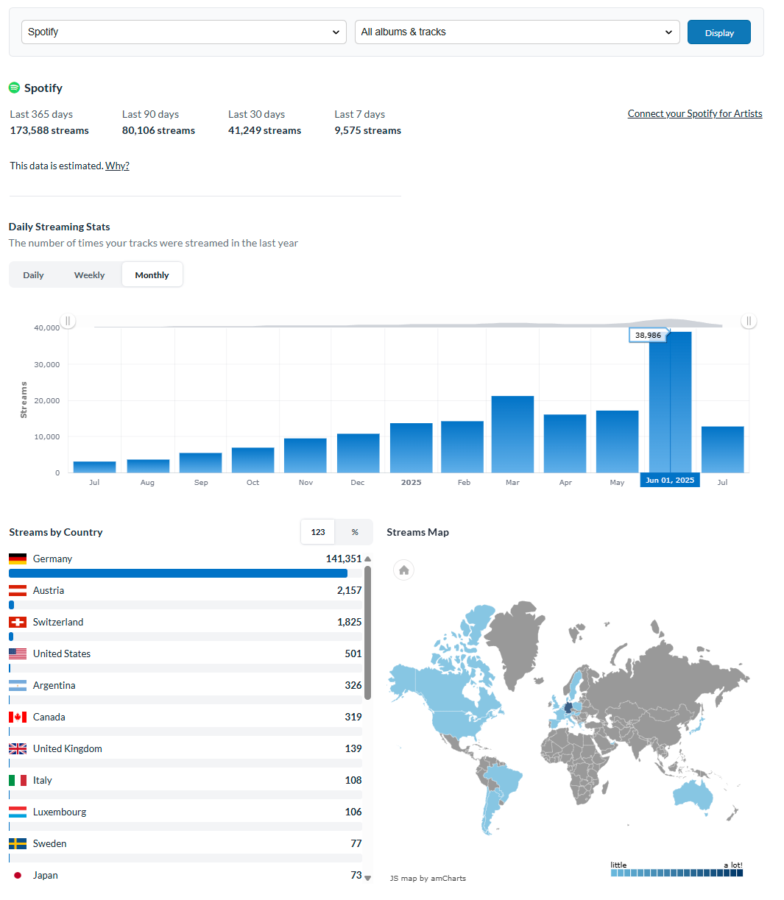This screenshot has width=784, height=900.
Task: Click the Why? link about estimated data
Action: point(117,166)
